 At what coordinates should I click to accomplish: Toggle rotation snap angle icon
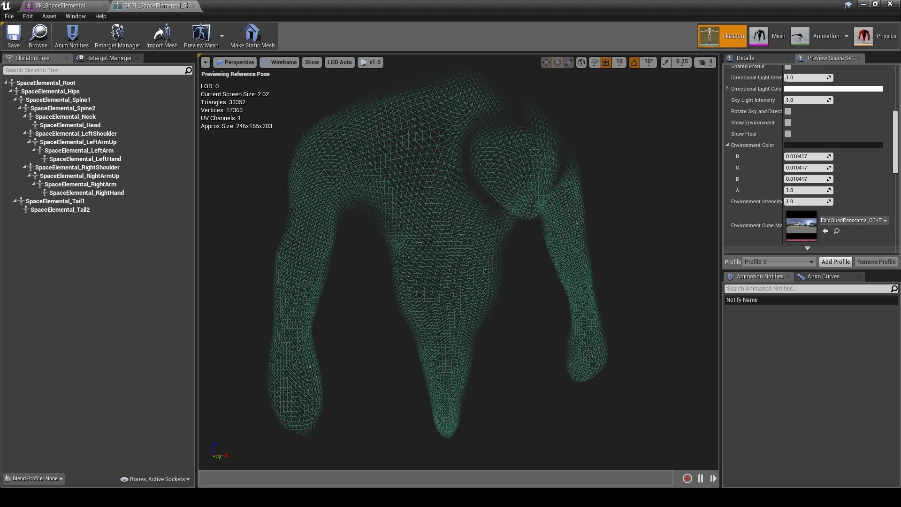(x=634, y=62)
